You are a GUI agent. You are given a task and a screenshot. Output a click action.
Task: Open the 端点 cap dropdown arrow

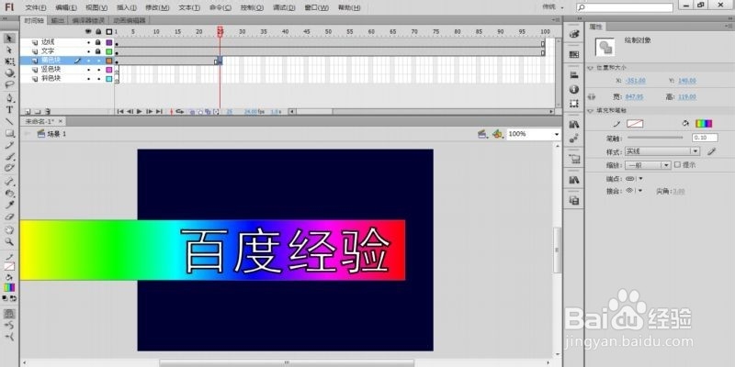[x=640, y=179]
